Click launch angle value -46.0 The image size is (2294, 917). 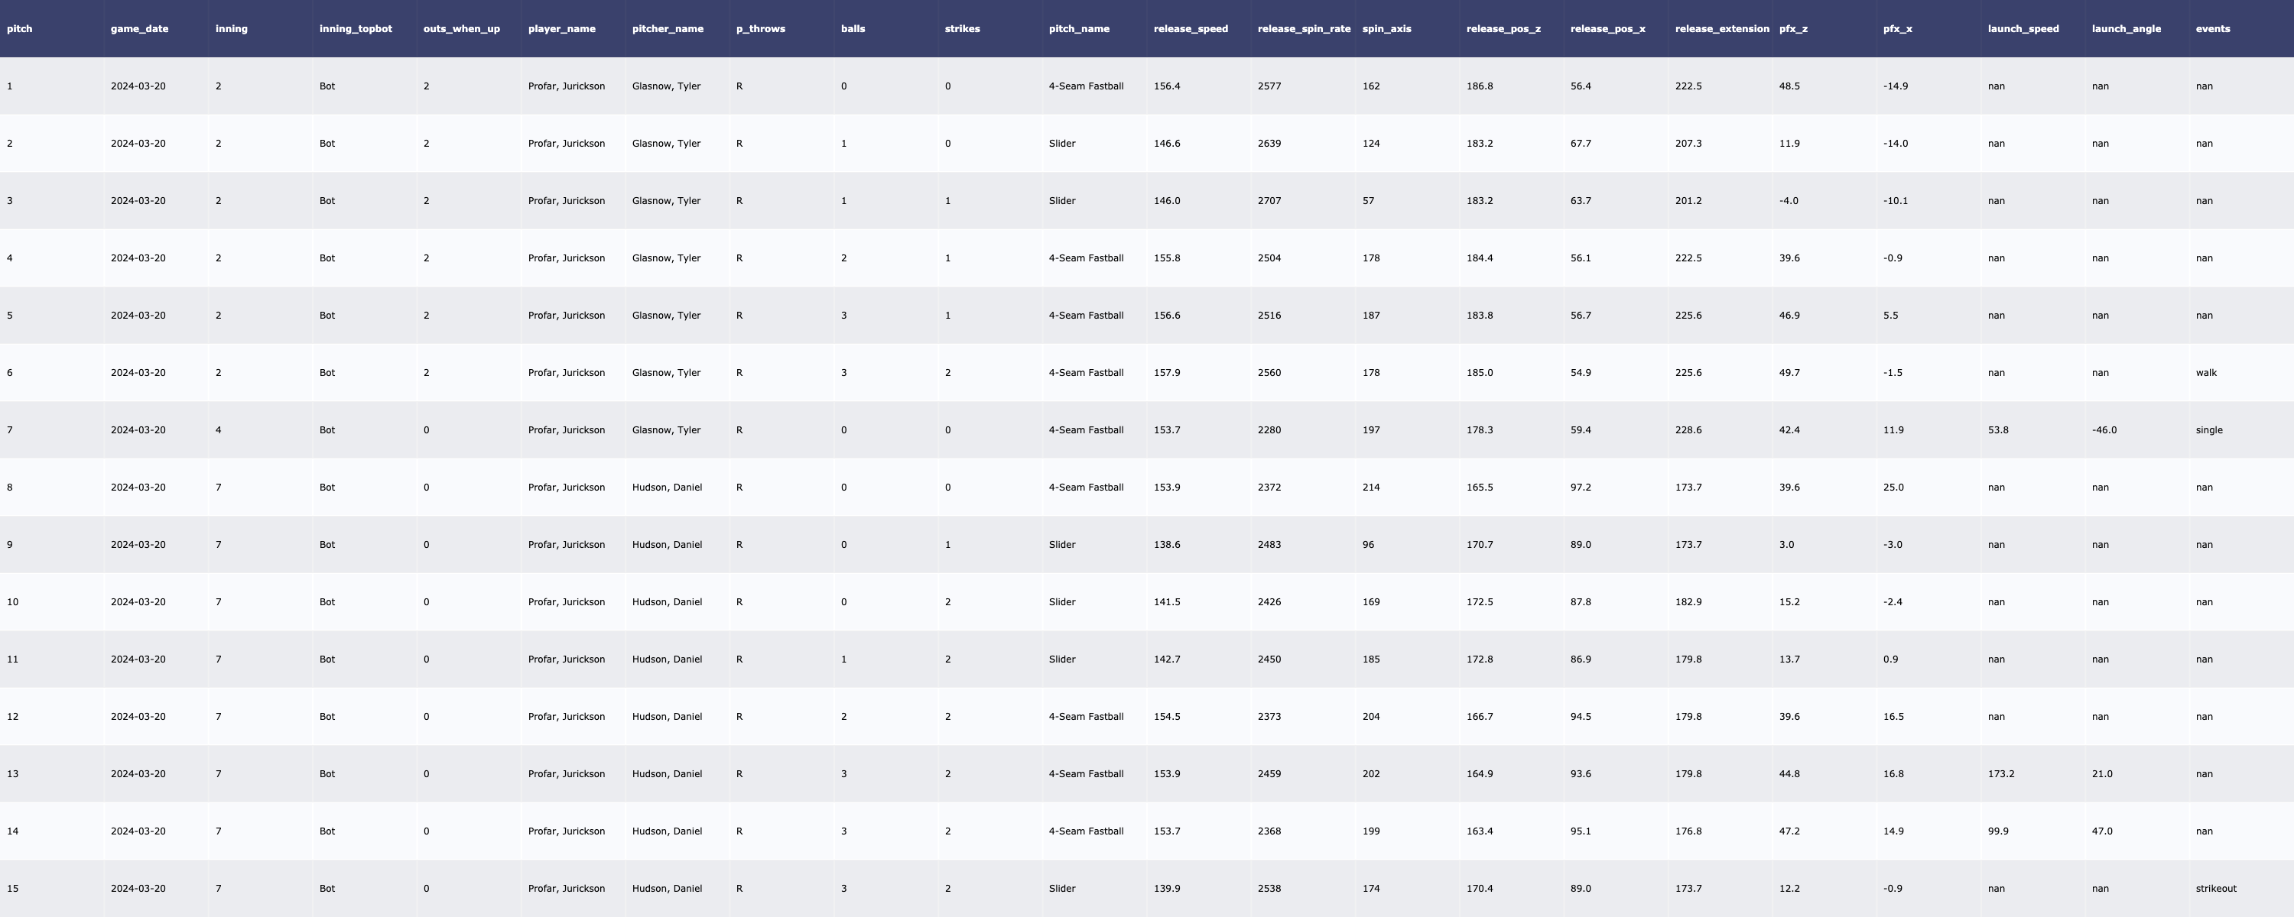click(x=2104, y=430)
